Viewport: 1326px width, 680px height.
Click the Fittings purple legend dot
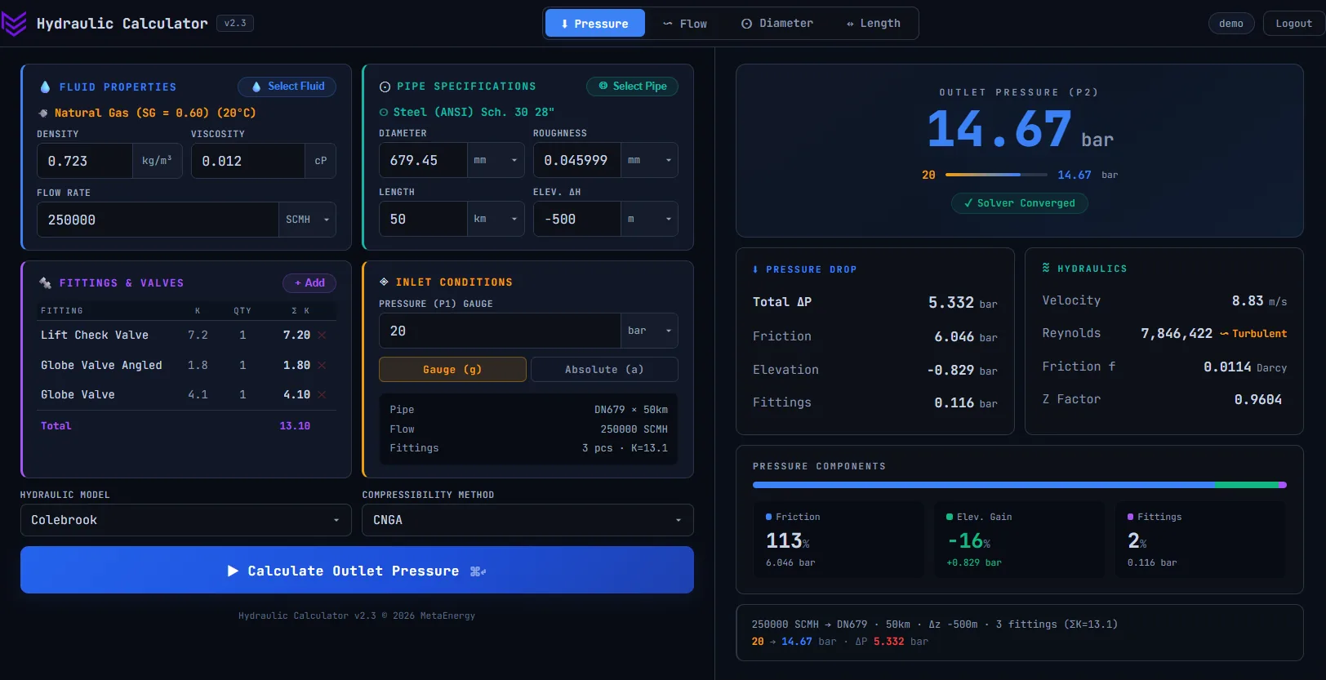(1130, 517)
